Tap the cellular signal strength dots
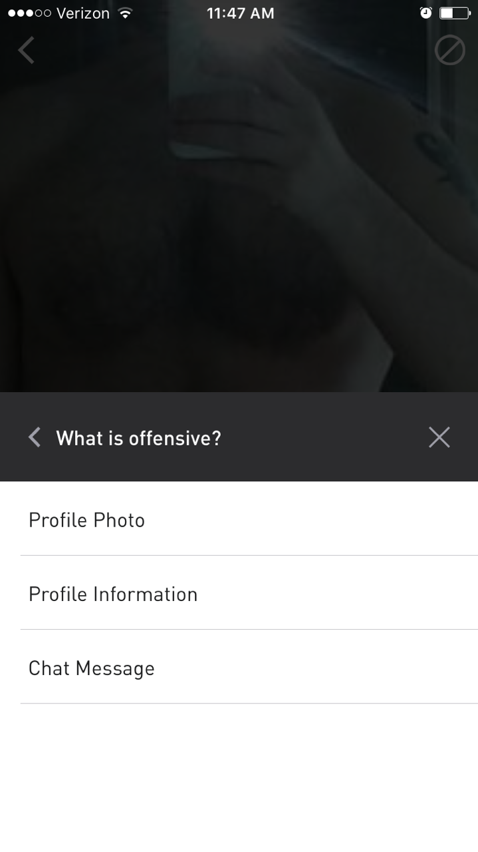This screenshot has height=852, width=478. [x=28, y=13]
